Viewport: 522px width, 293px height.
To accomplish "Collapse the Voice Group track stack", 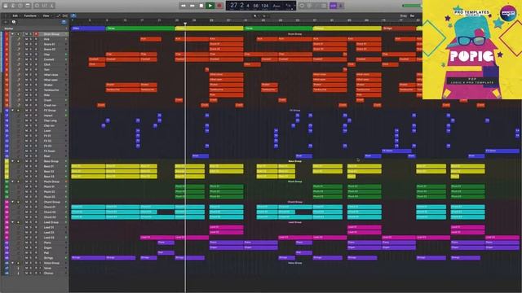I will pos(13,263).
